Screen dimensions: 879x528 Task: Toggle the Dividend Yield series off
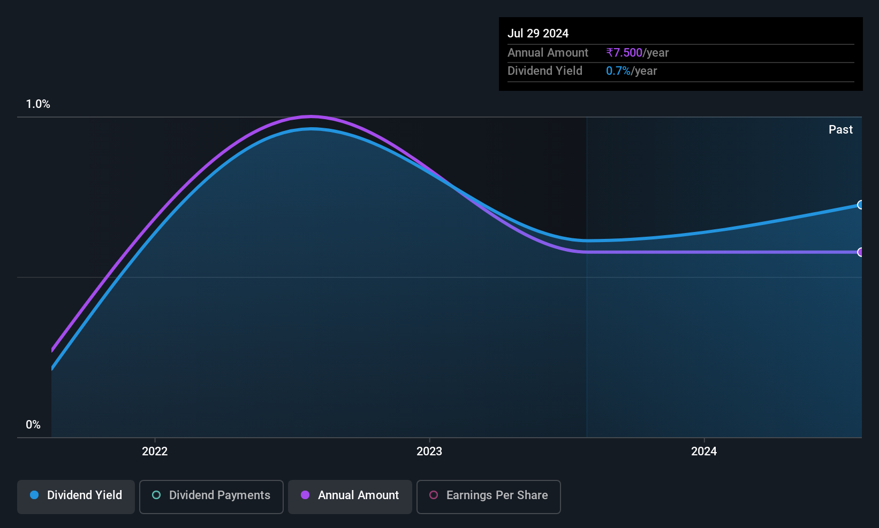(x=76, y=496)
